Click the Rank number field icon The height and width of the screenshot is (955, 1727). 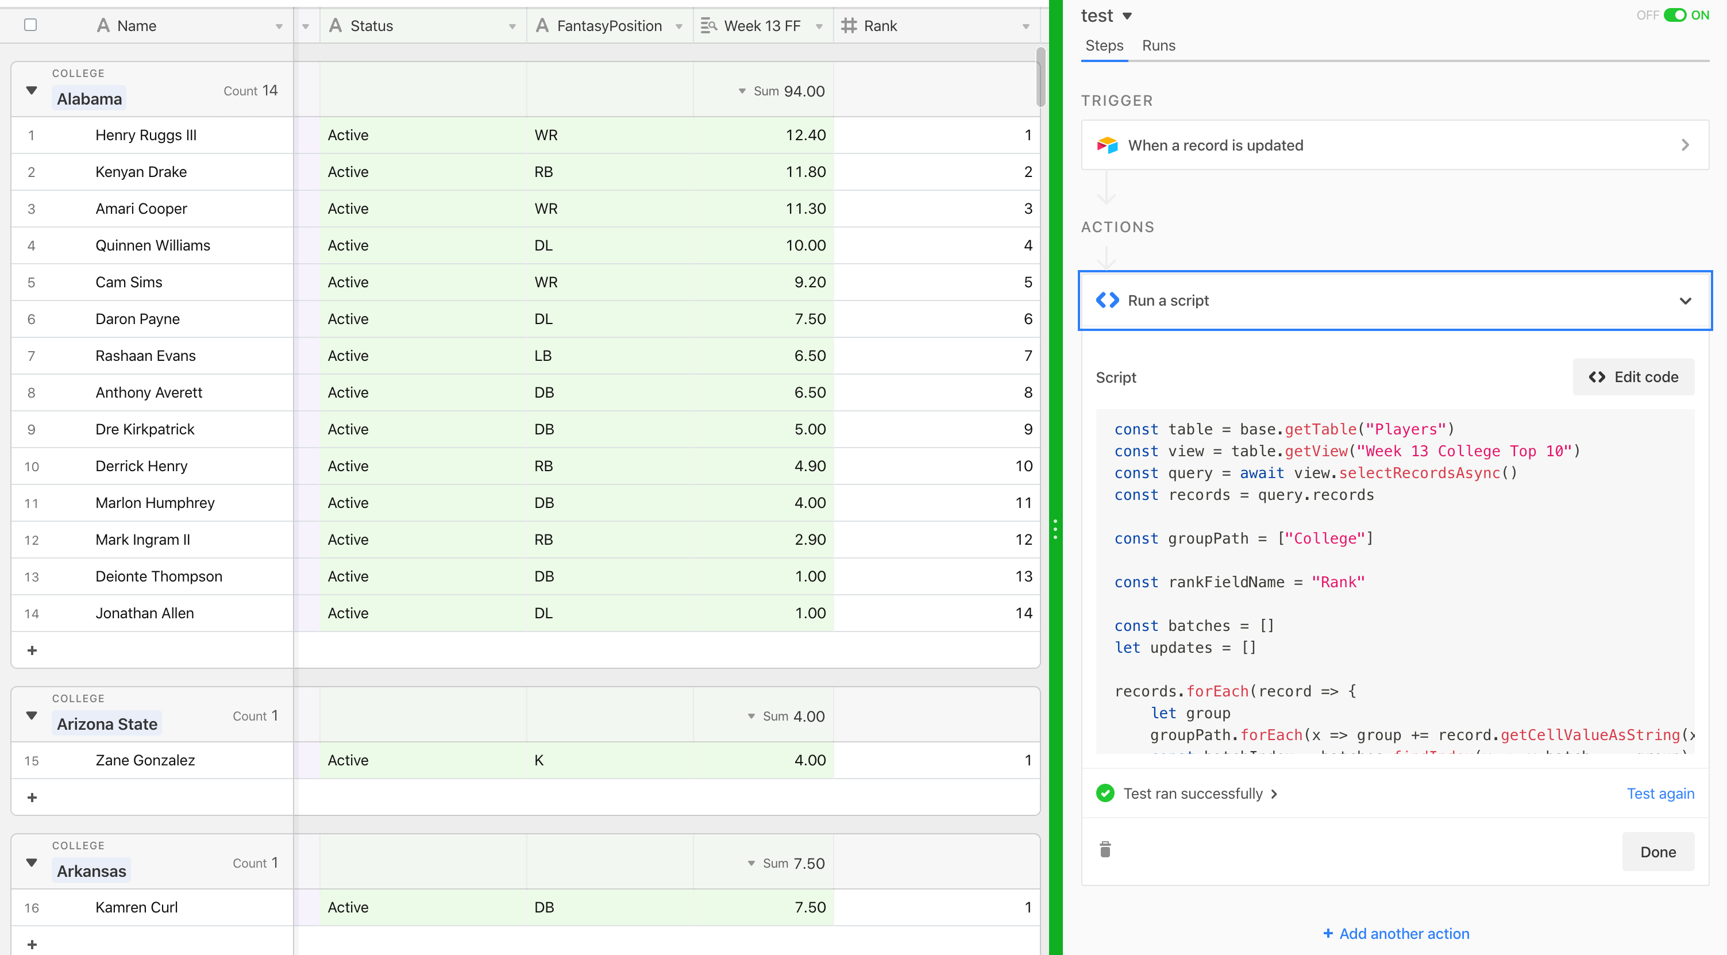(849, 25)
